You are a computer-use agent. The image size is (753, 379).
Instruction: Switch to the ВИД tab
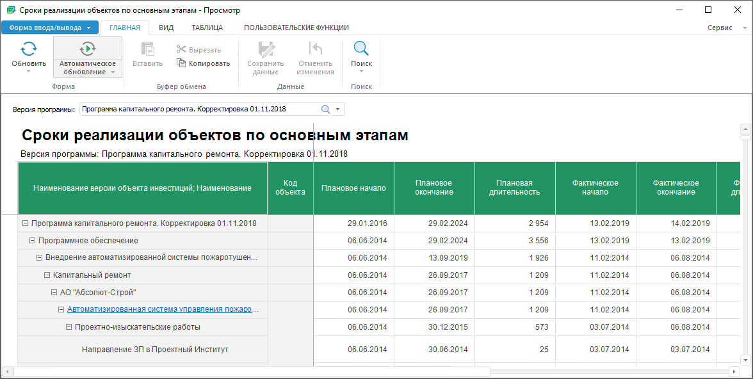pos(166,28)
